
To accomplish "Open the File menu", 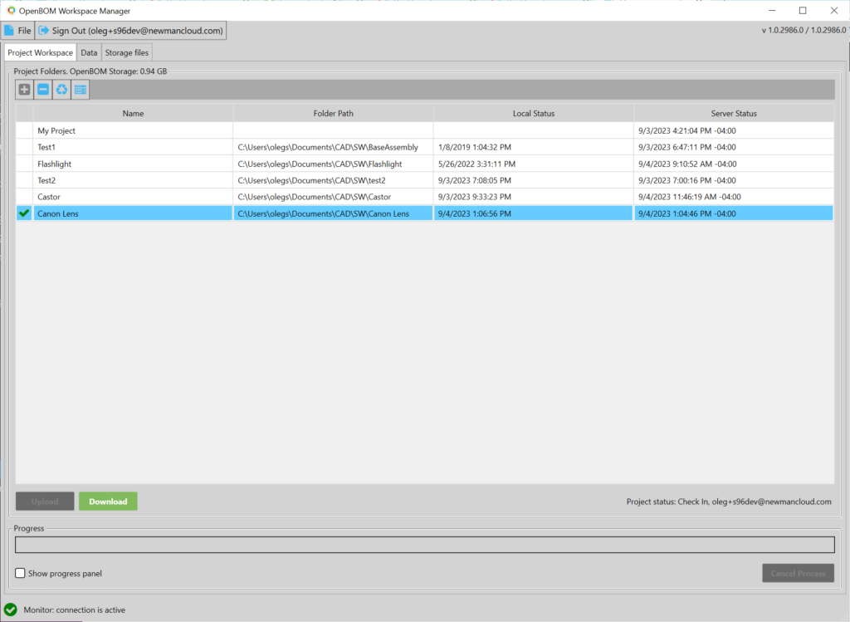I will (x=18, y=31).
